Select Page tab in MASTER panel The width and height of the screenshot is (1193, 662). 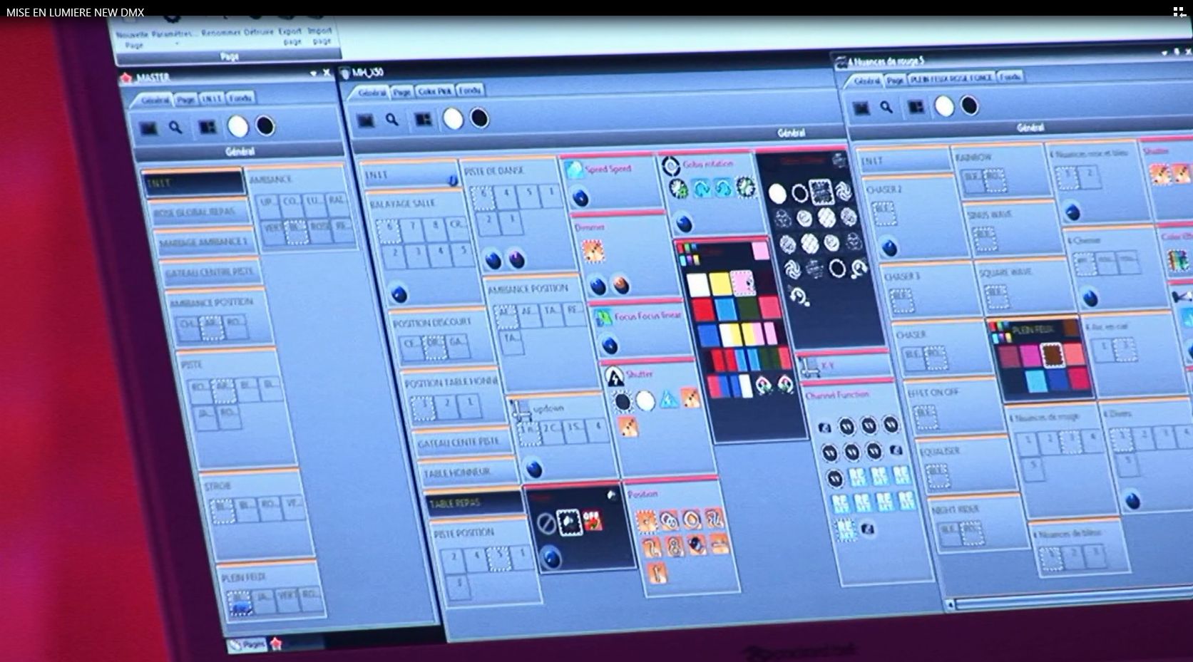point(185,99)
